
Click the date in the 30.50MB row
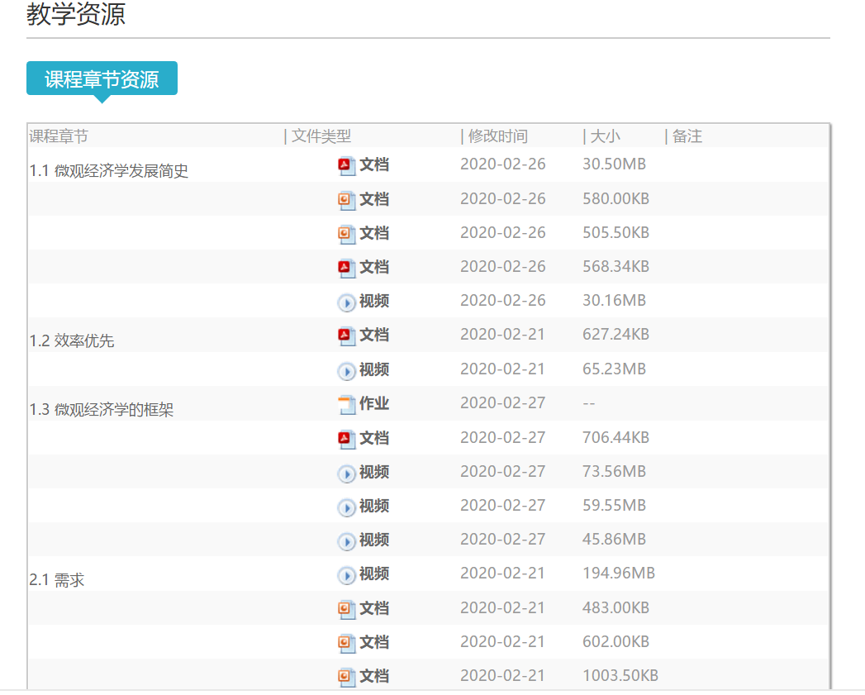[x=503, y=164]
